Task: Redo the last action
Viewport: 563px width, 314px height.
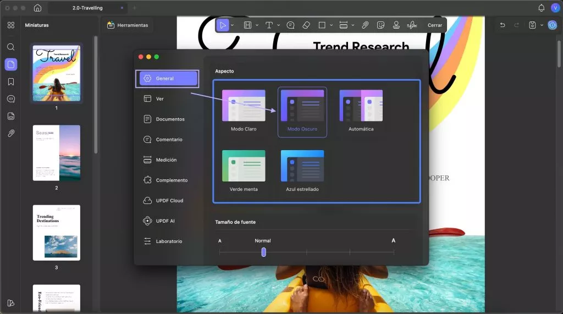Action: [x=517, y=25]
